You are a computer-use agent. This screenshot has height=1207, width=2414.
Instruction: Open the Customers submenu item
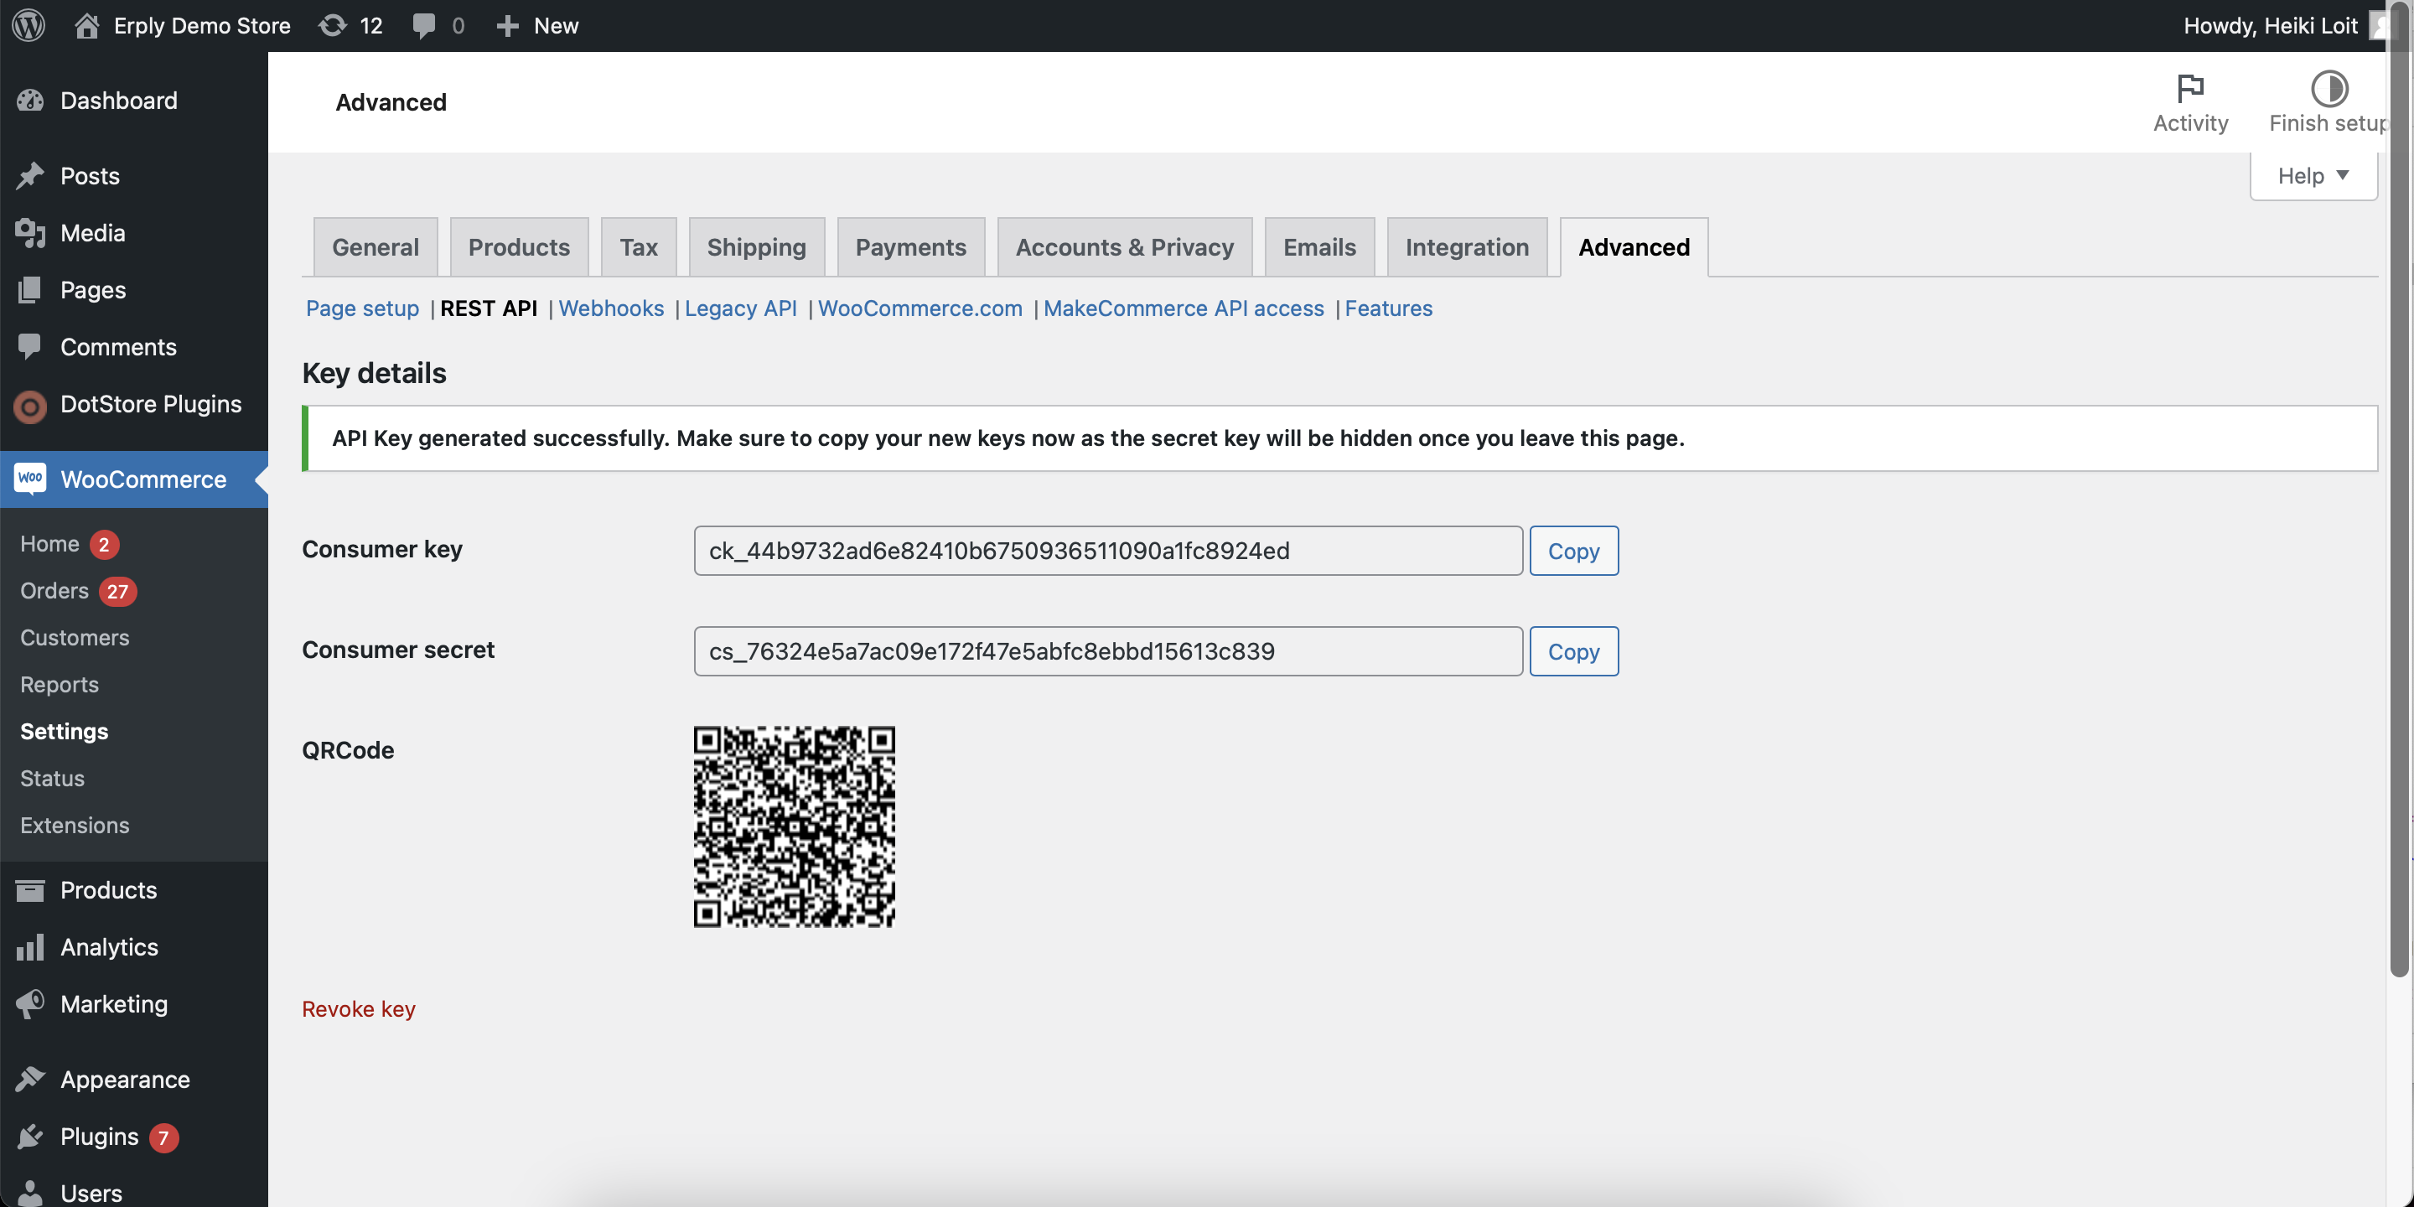click(75, 638)
